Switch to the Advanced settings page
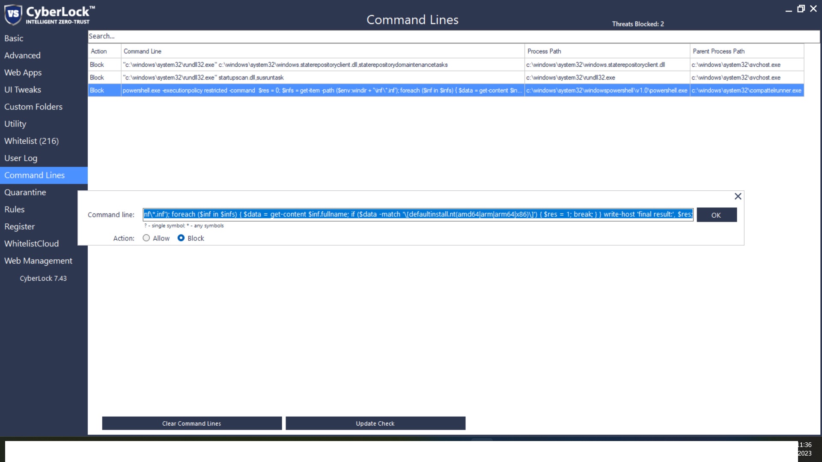 click(22, 56)
